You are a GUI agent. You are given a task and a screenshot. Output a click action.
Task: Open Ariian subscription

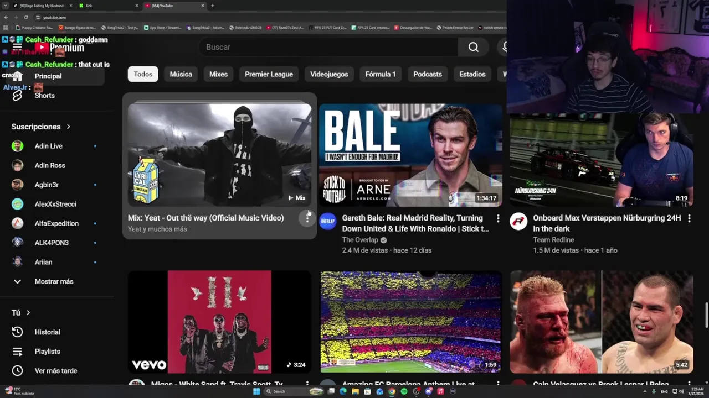coord(56,262)
